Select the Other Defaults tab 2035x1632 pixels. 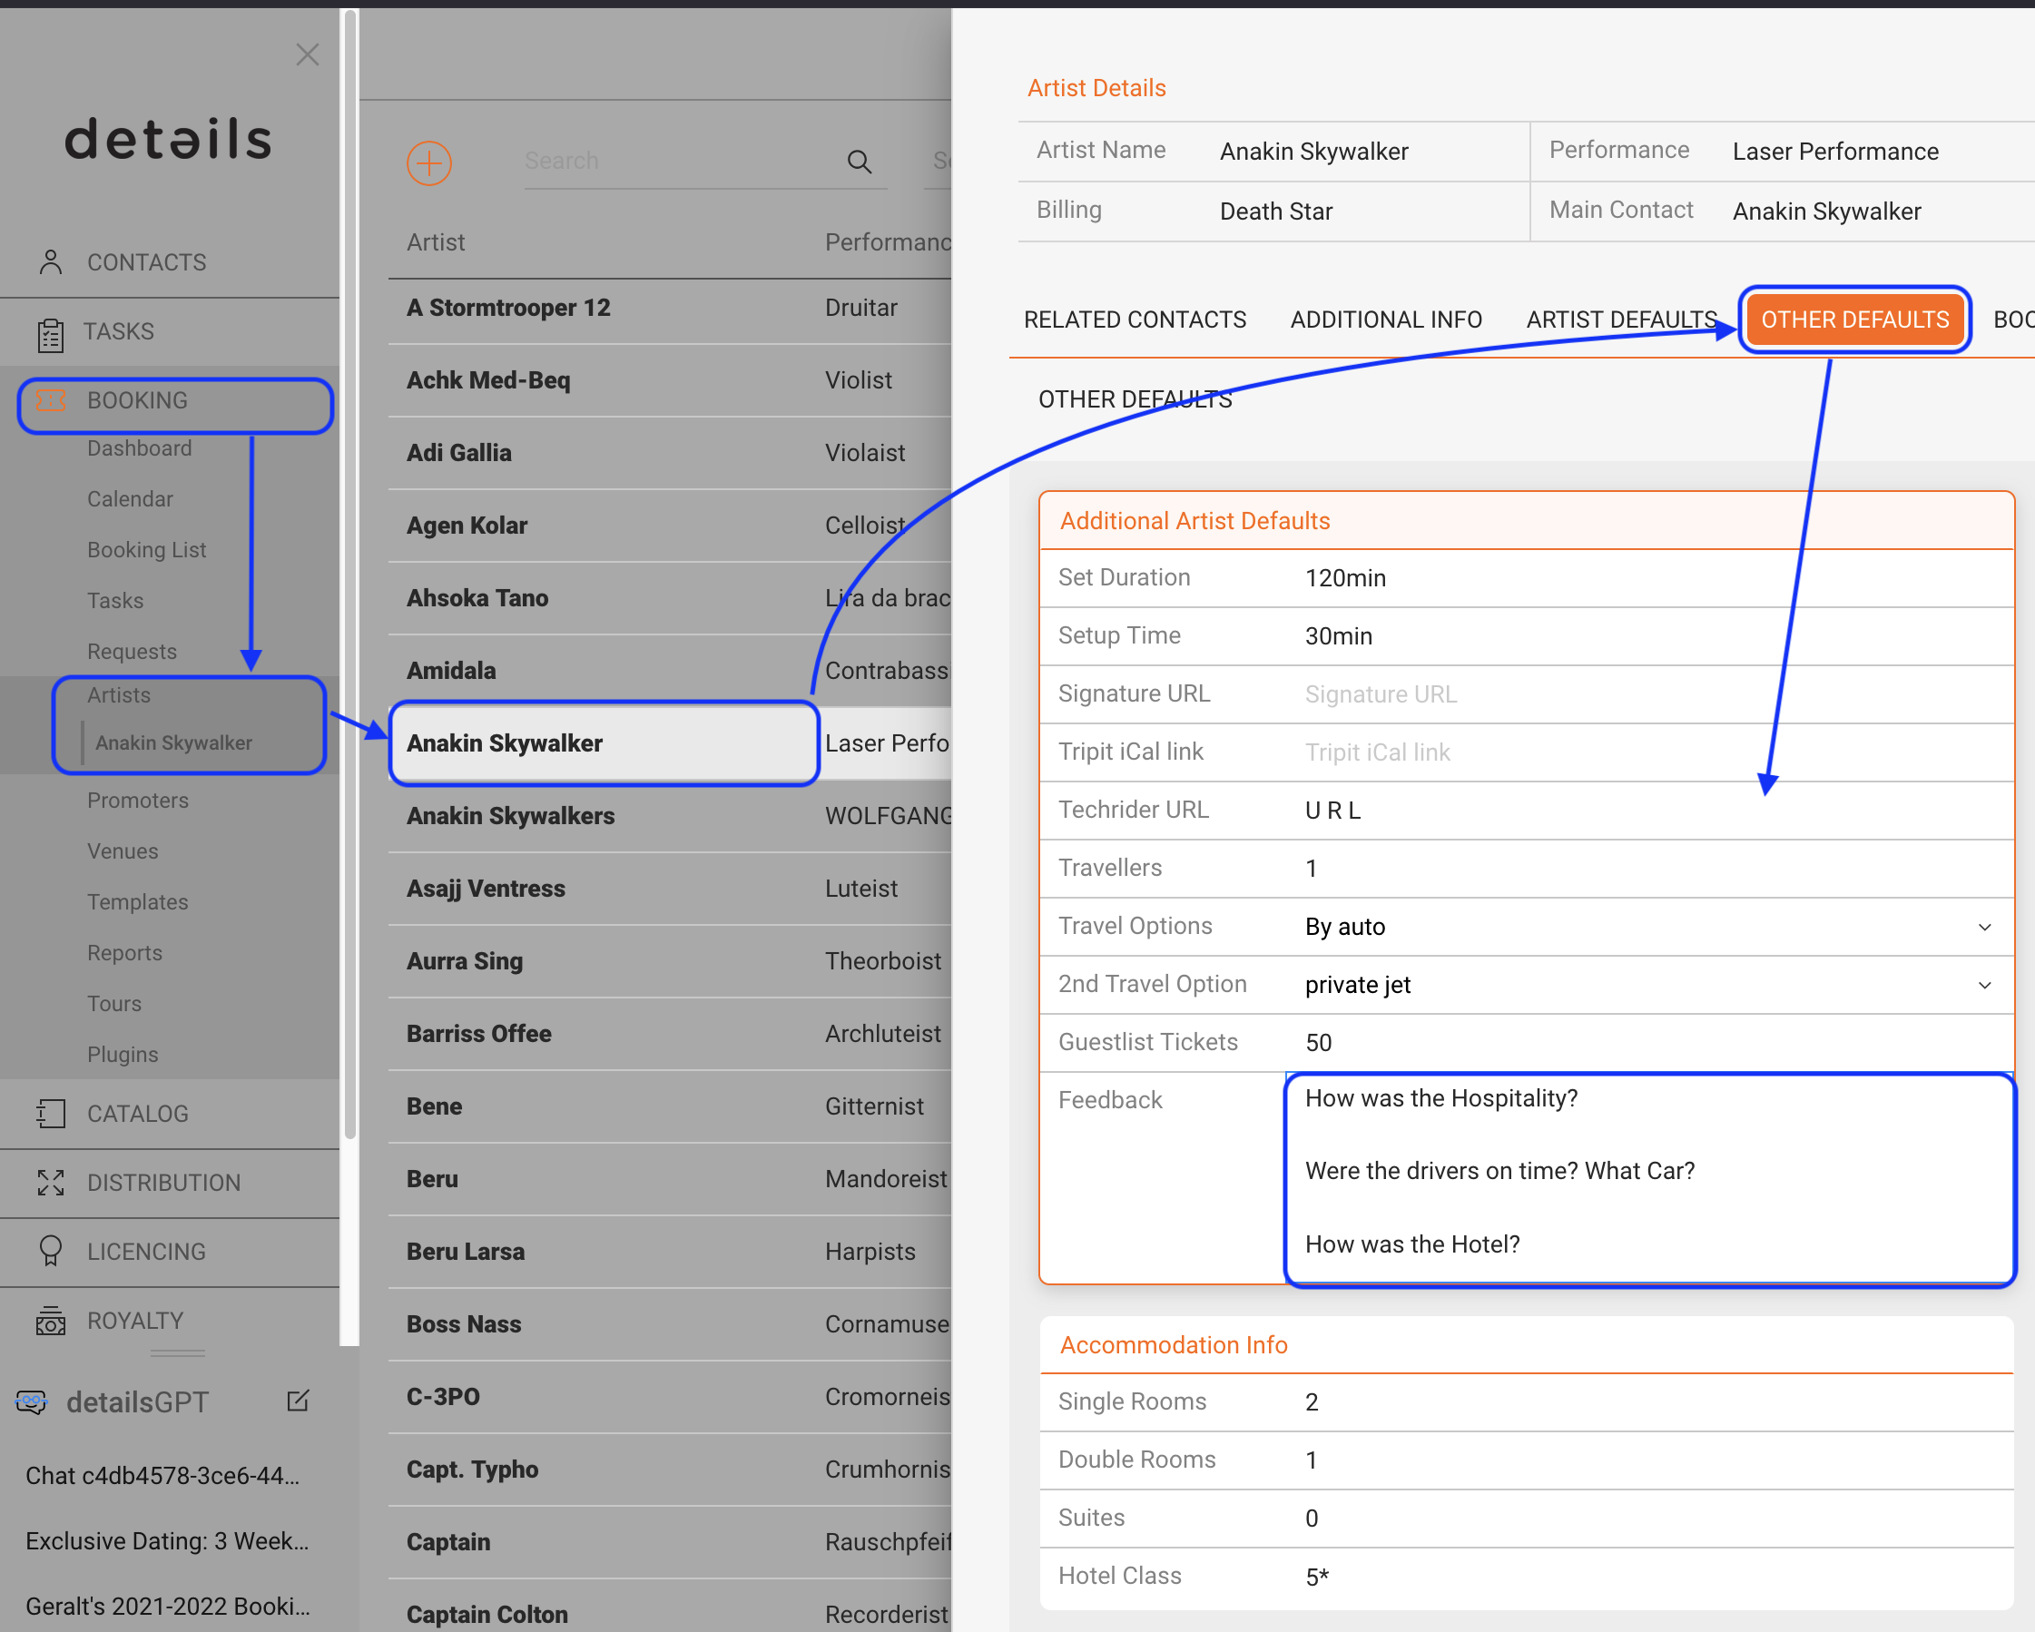(1854, 320)
